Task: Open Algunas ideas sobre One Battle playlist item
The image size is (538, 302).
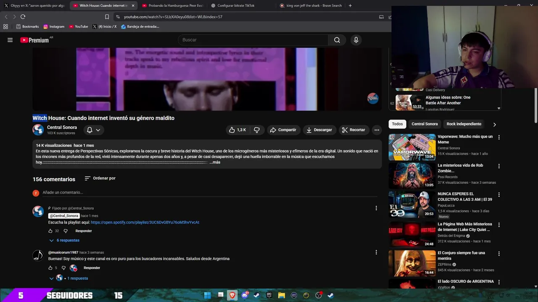Action: (446, 102)
